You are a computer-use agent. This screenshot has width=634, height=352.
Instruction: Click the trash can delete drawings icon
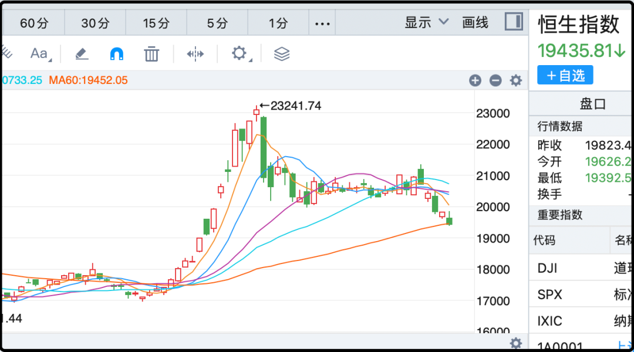[x=152, y=54]
